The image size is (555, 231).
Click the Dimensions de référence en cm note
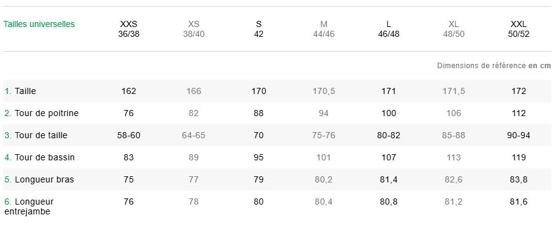(x=494, y=66)
